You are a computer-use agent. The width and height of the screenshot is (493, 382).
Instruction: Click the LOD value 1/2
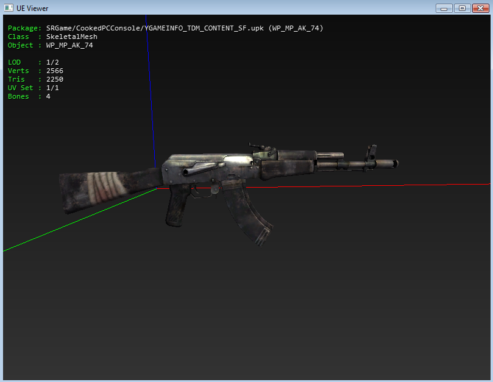coord(52,62)
